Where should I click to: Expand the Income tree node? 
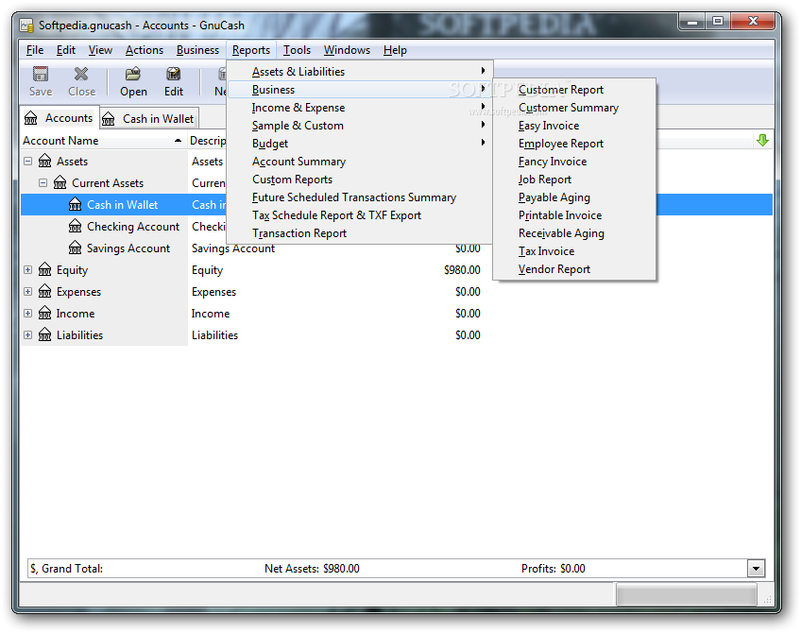[x=28, y=313]
